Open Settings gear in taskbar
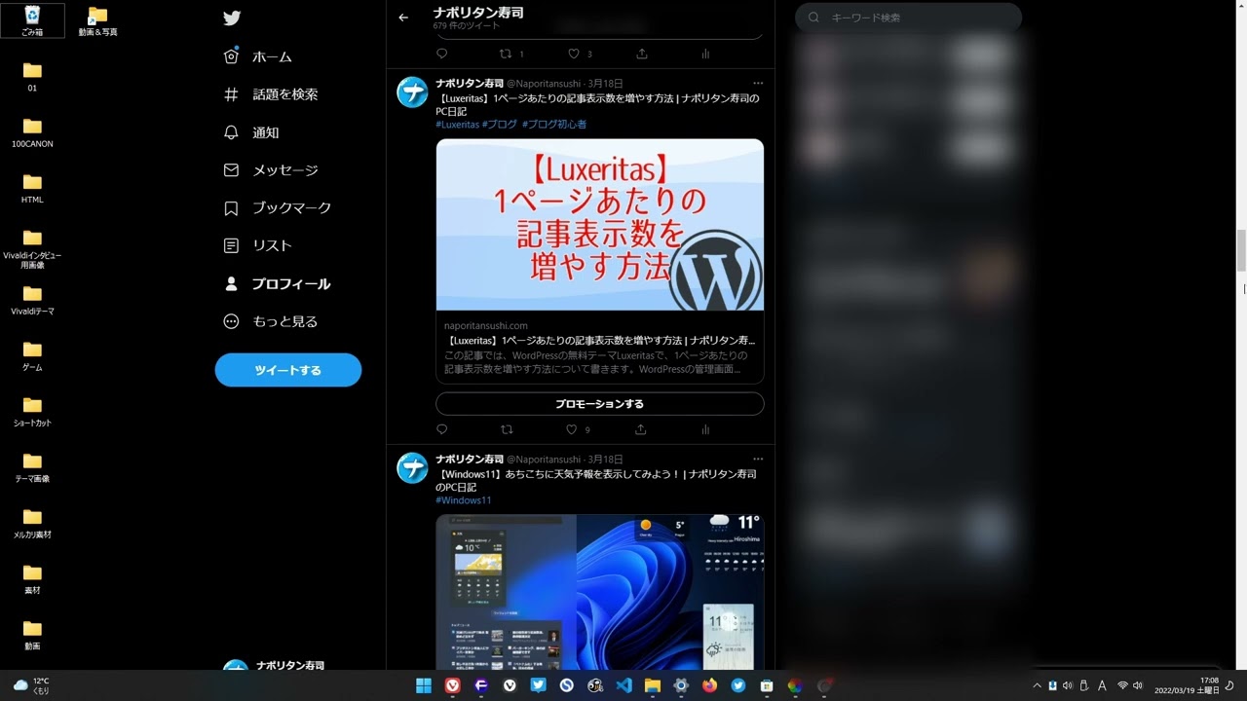Image resolution: width=1247 pixels, height=701 pixels. 681,685
